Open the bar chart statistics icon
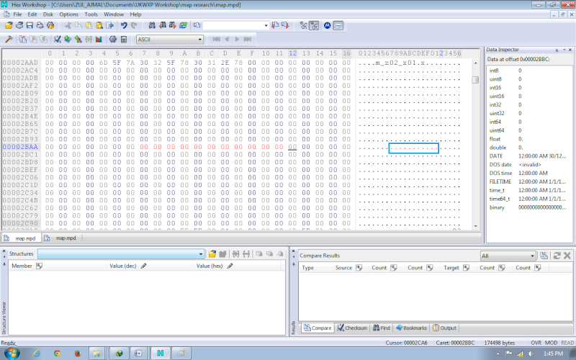The image size is (576, 360). click(x=99, y=40)
